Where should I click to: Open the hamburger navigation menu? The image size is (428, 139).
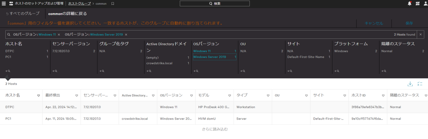[x=4, y=3]
